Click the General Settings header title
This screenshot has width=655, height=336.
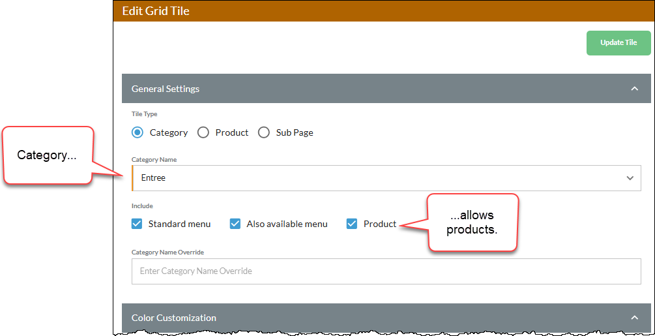point(166,89)
